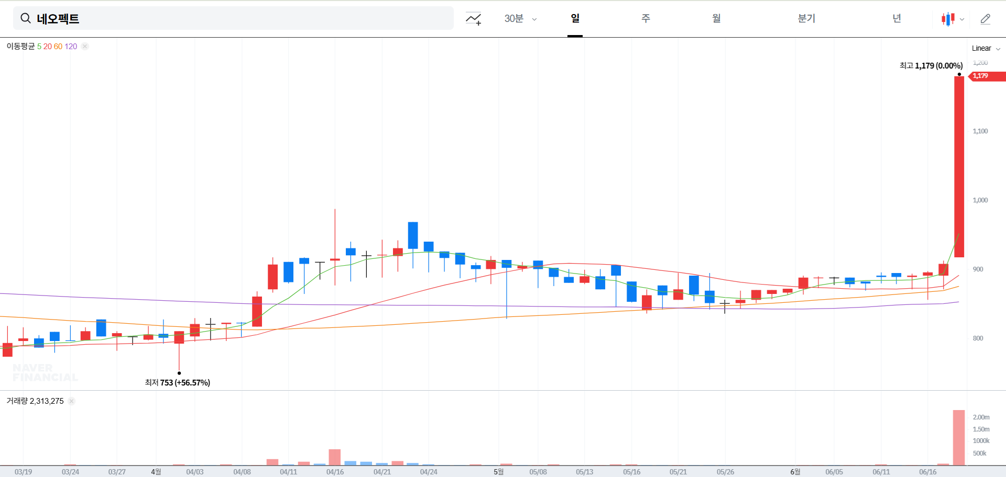Open the add indicator chart icon
This screenshot has height=477, width=1006.
pos(474,19)
